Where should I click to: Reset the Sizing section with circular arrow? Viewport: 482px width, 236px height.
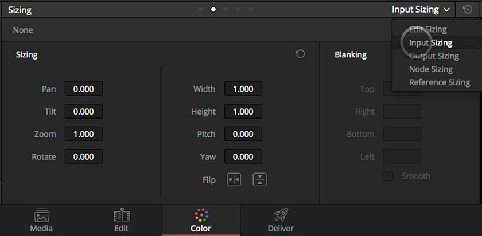(300, 54)
